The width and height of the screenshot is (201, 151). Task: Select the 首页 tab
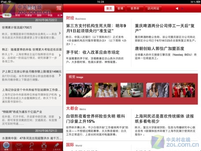[x=109, y=8]
